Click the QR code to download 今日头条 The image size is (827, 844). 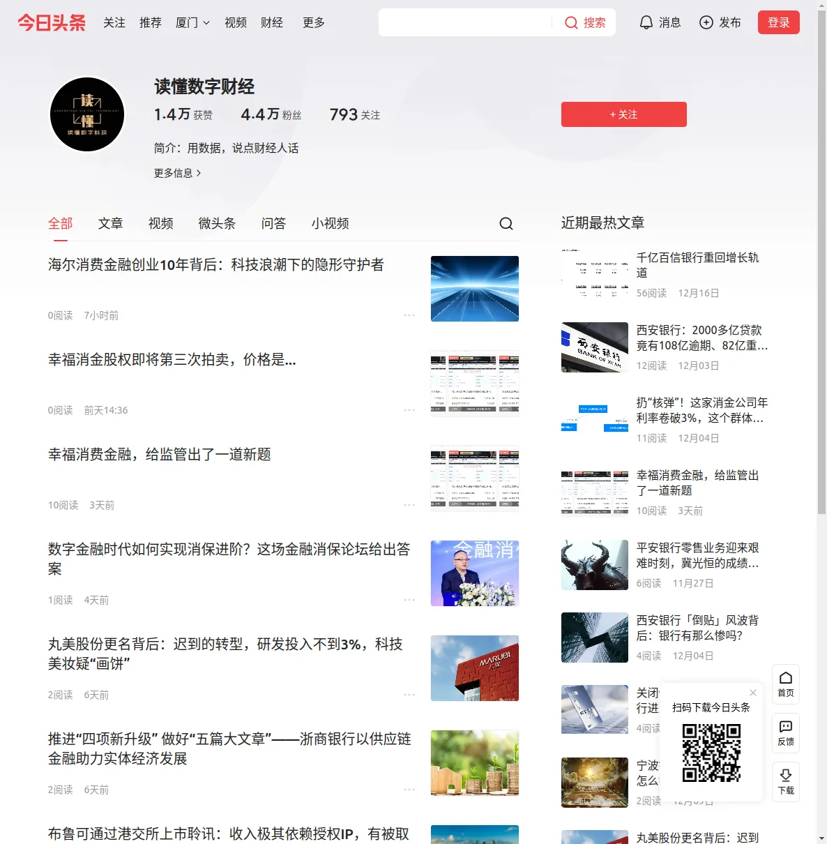(711, 753)
